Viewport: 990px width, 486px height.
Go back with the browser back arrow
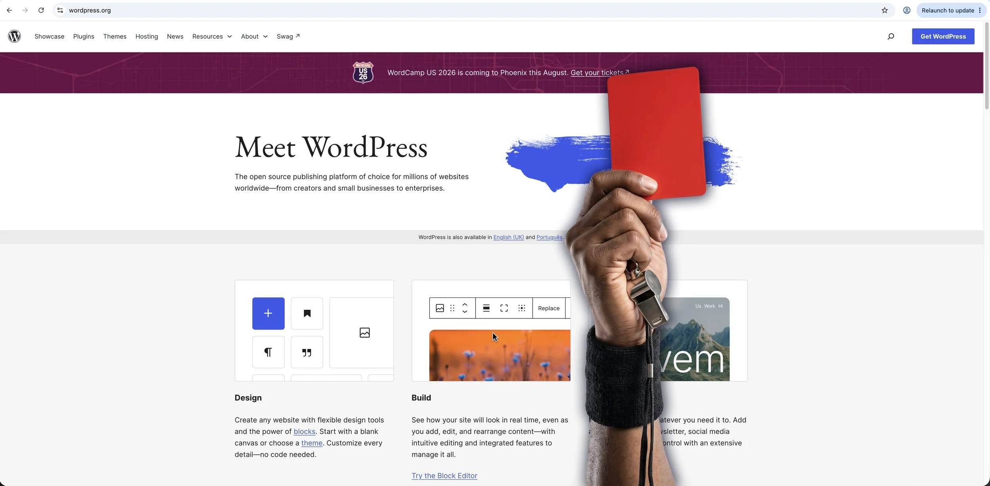point(10,10)
